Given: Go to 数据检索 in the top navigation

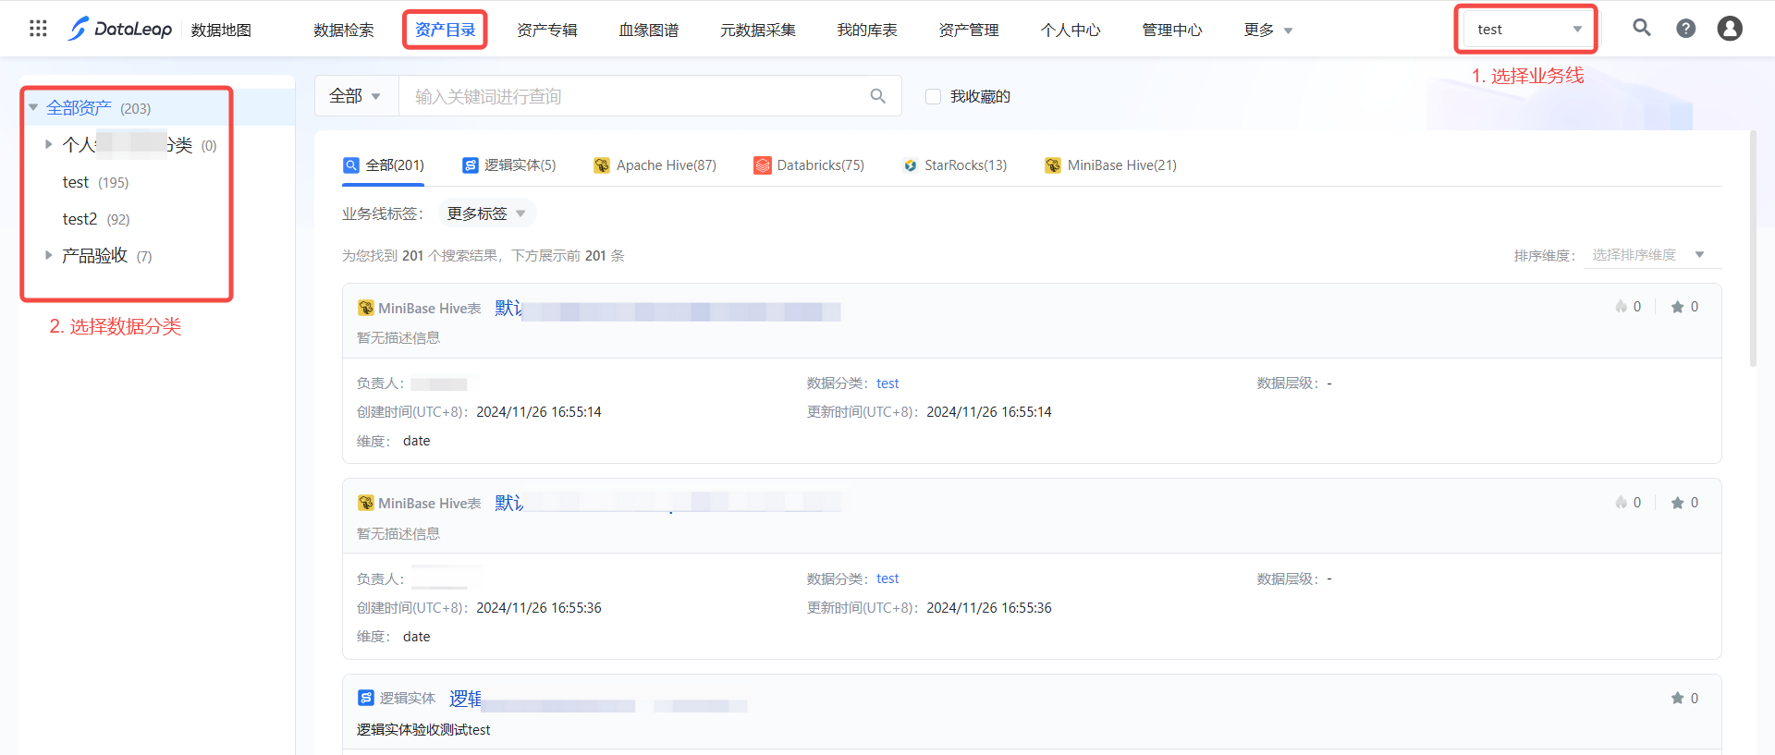Looking at the screenshot, I should coord(344,30).
